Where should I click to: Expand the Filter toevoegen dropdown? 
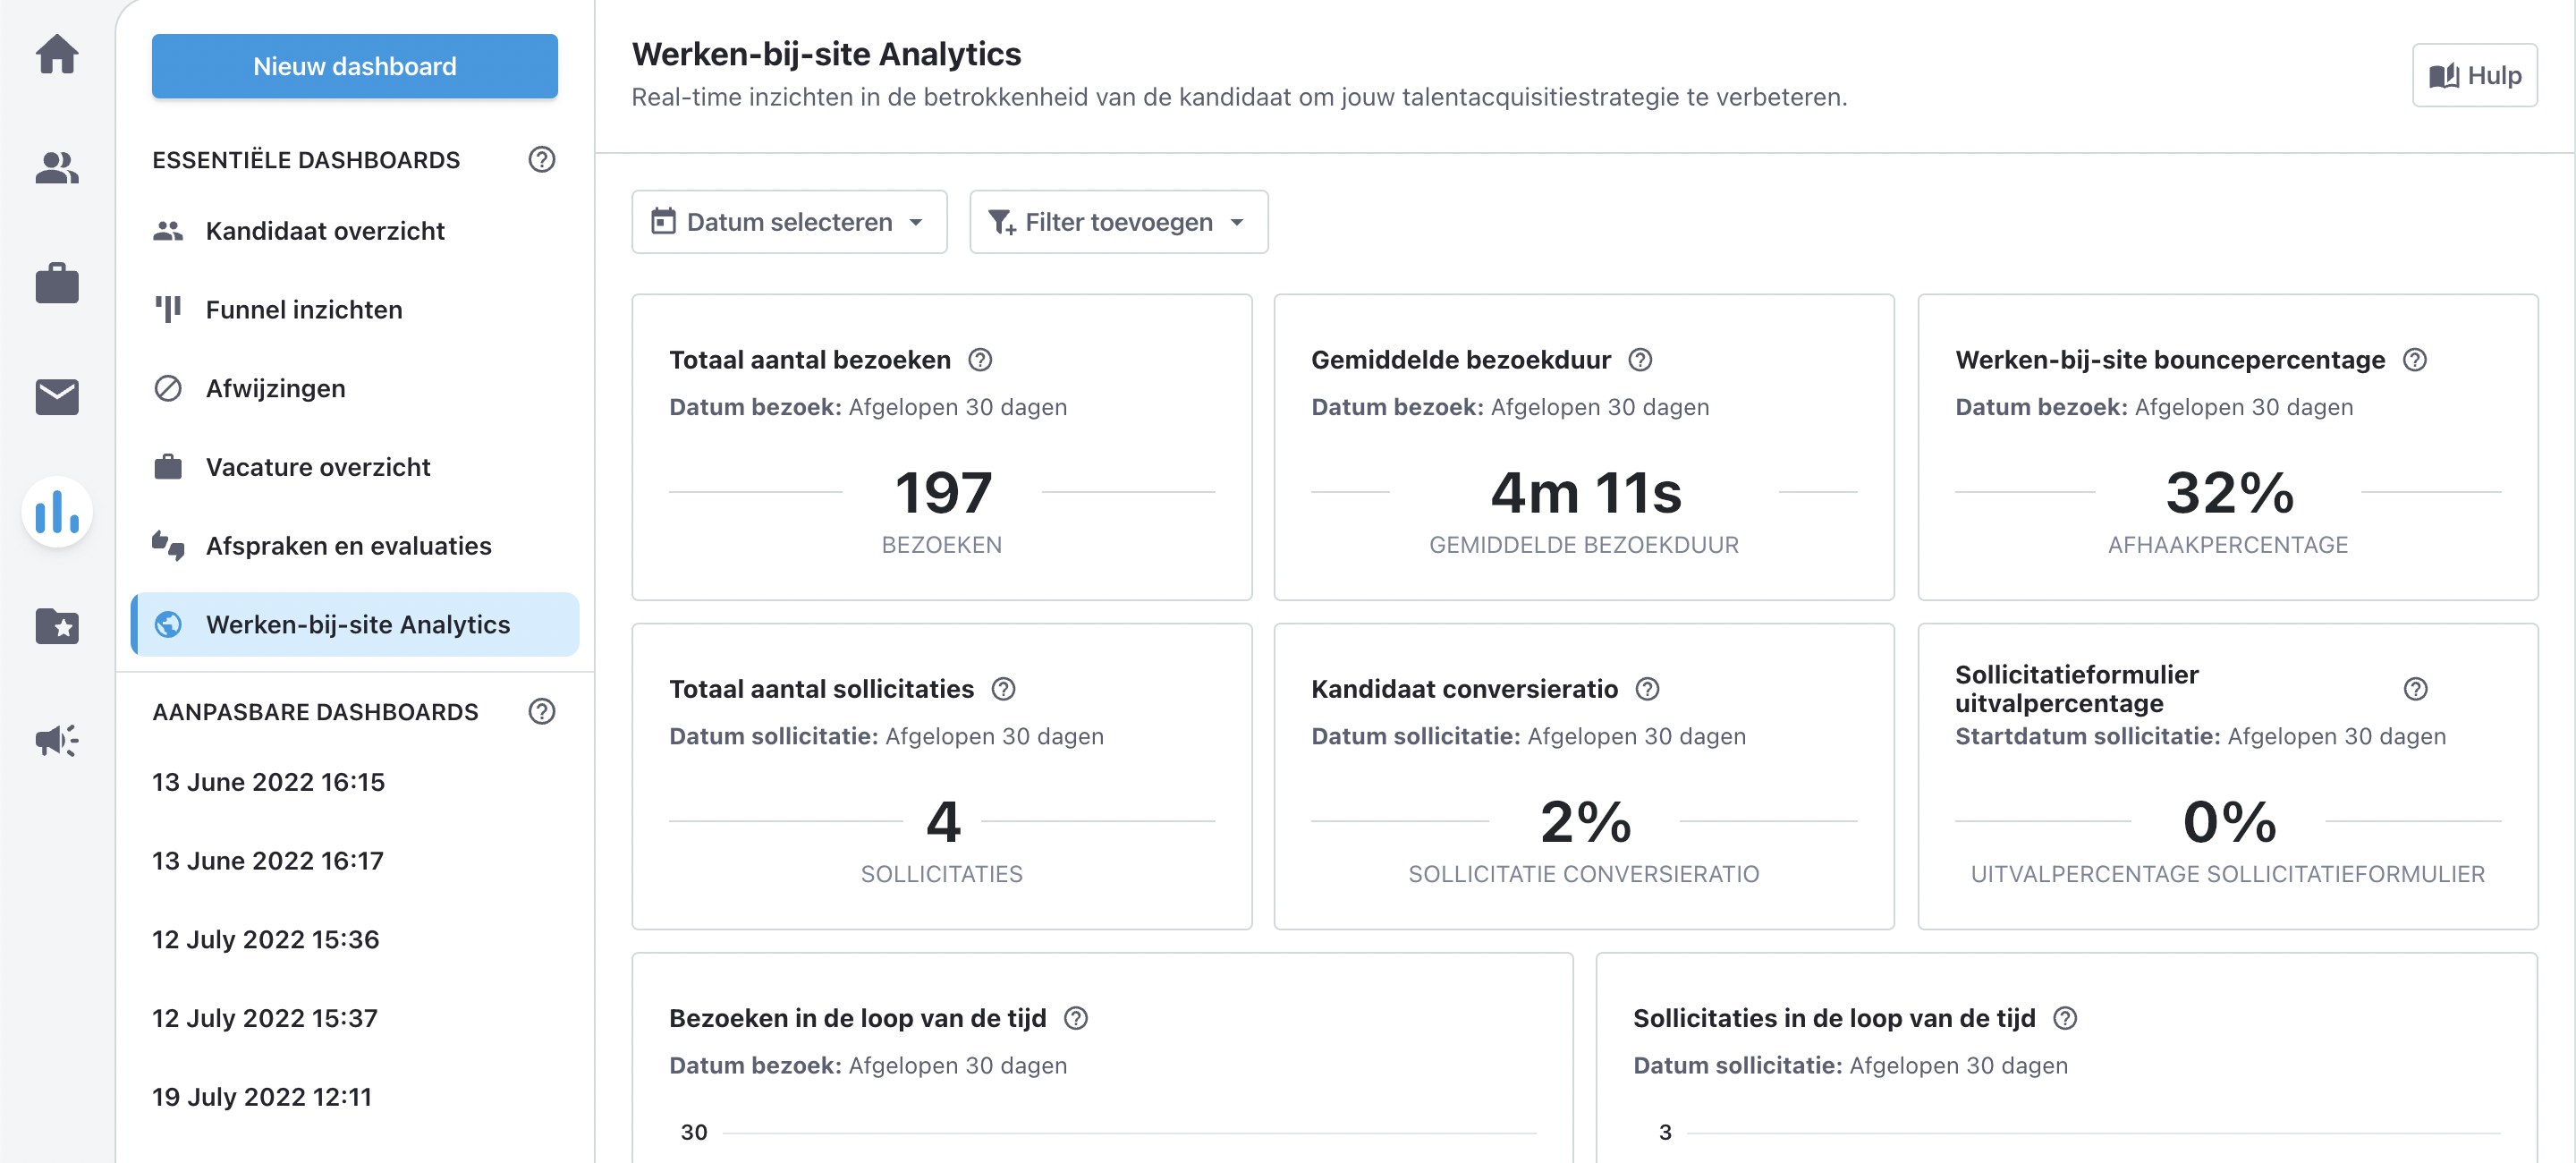tap(1118, 221)
